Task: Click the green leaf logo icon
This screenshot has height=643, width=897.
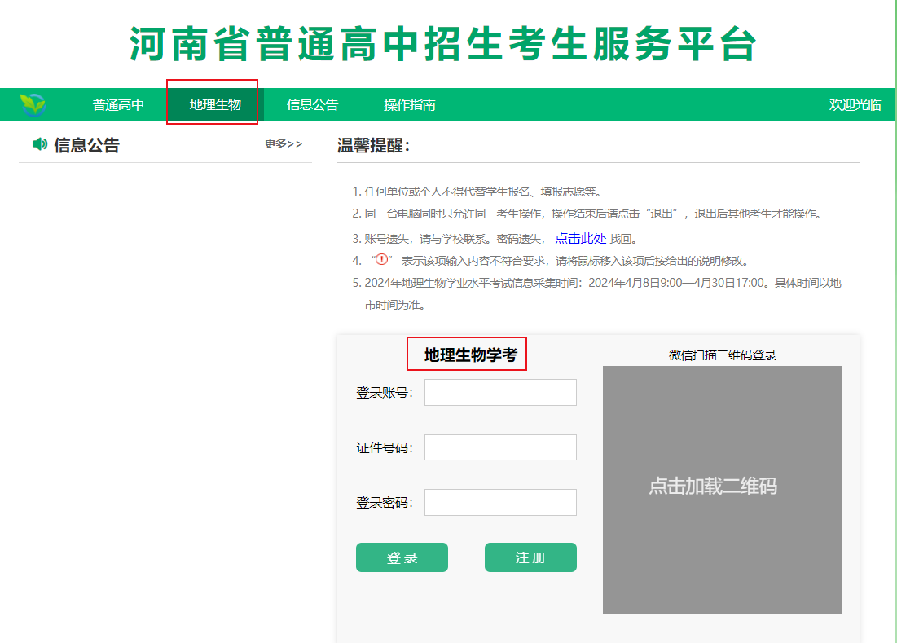Action: click(x=33, y=104)
